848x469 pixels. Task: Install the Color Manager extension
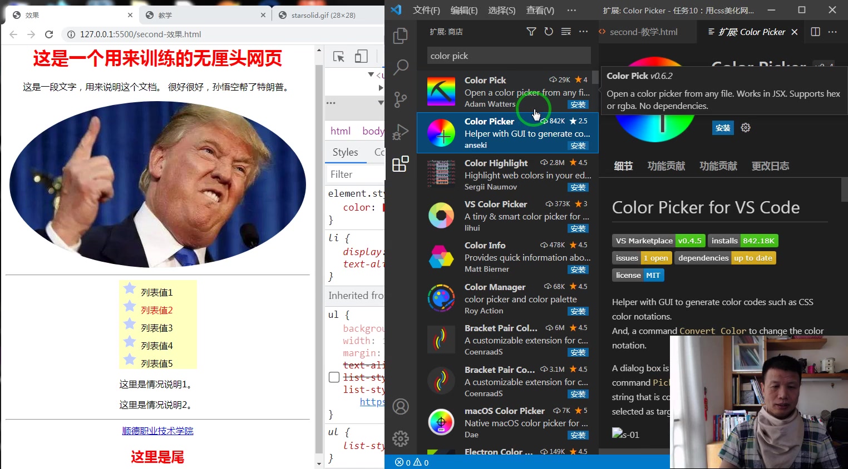pos(578,311)
